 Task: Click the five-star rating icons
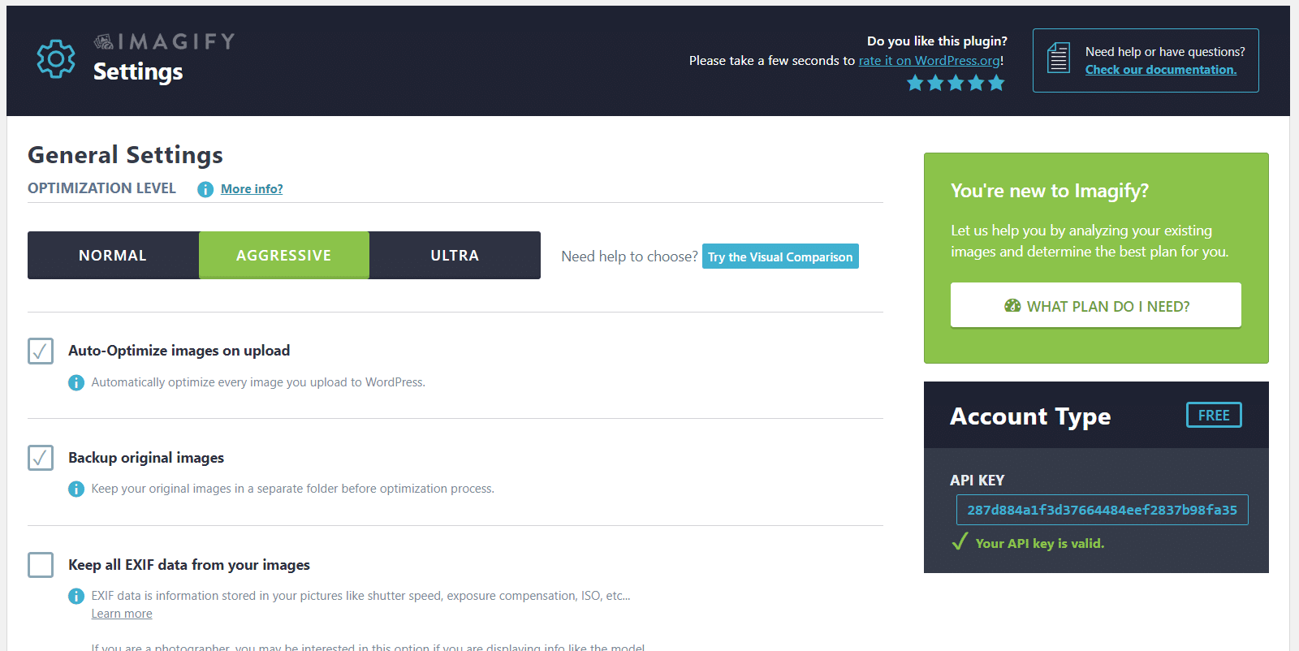click(x=956, y=83)
